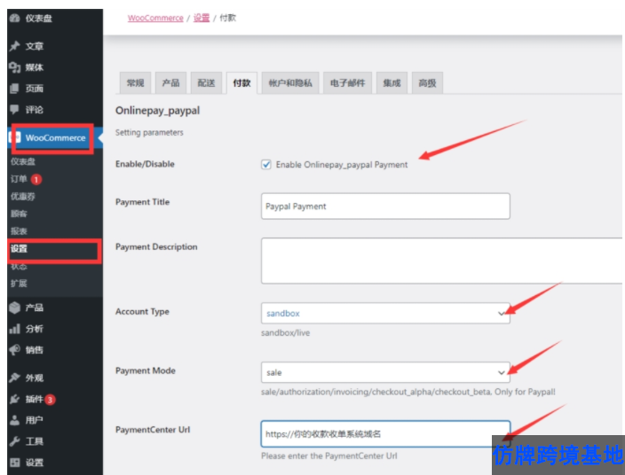Open the 产品 sidebar menu

coord(35,308)
